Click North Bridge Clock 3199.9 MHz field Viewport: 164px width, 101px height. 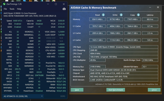pos(150,60)
